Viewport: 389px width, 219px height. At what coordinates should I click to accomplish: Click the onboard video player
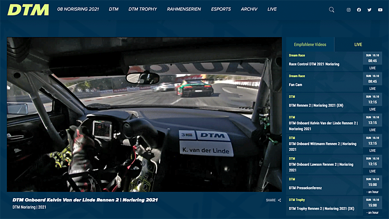click(x=144, y=114)
